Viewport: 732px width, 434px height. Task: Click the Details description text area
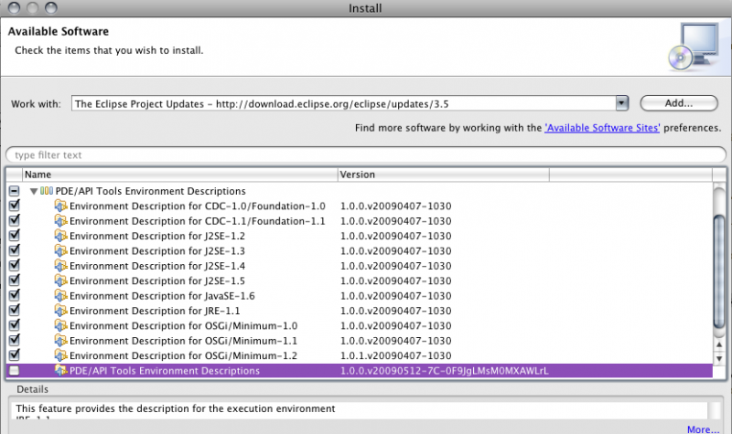[x=360, y=410]
